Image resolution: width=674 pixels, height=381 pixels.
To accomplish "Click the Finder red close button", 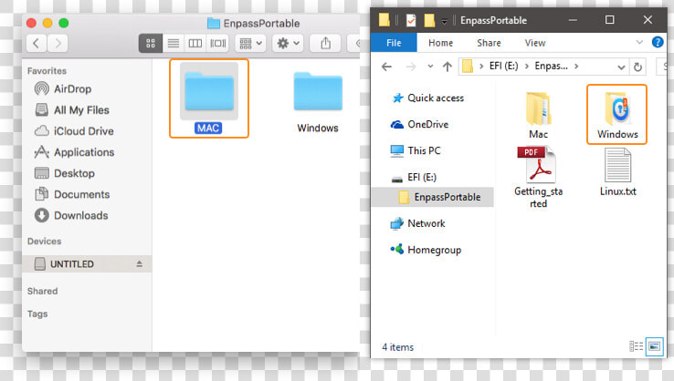I will [31, 23].
